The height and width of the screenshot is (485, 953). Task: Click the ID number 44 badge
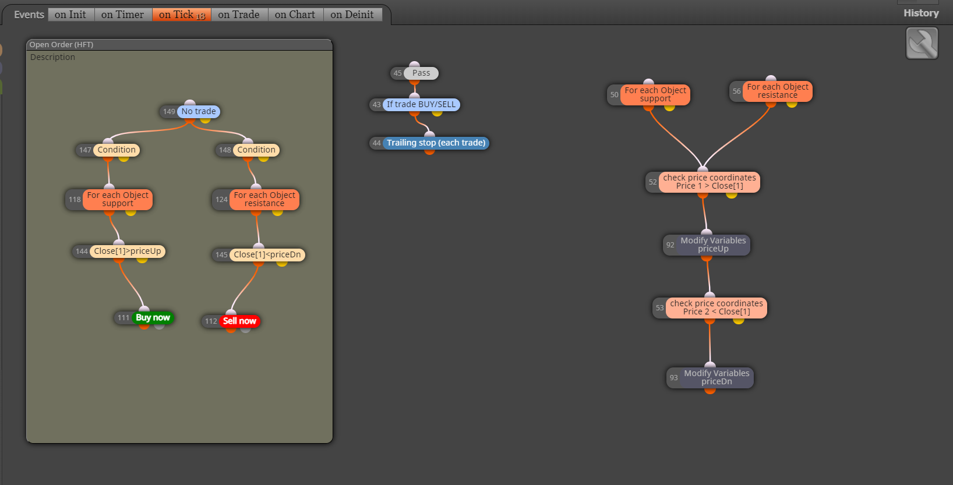click(x=376, y=143)
